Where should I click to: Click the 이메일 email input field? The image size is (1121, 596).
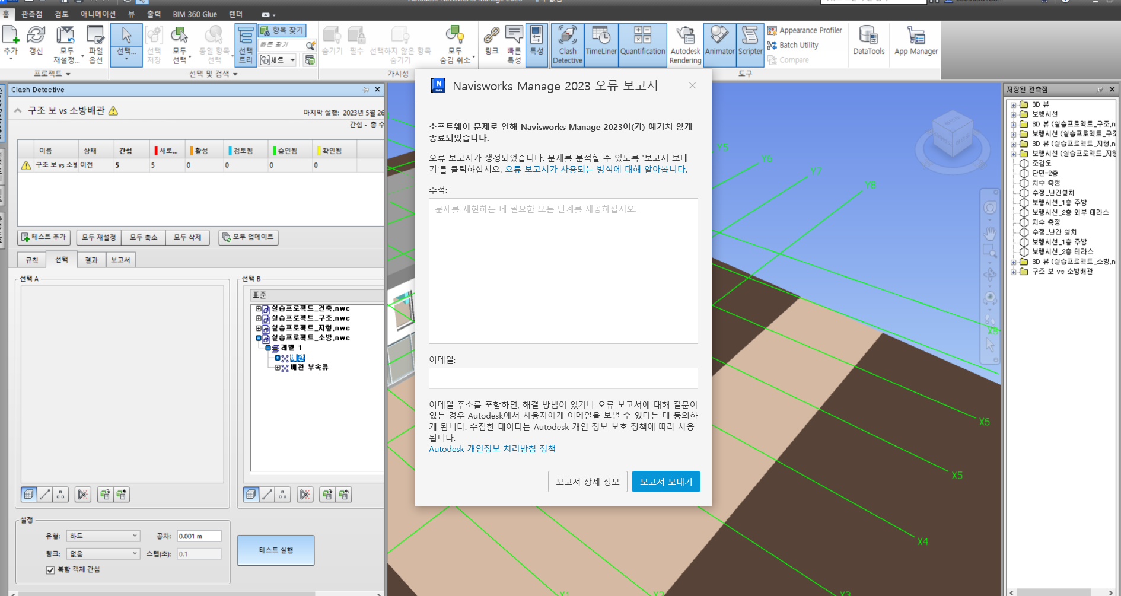click(563, 378)
